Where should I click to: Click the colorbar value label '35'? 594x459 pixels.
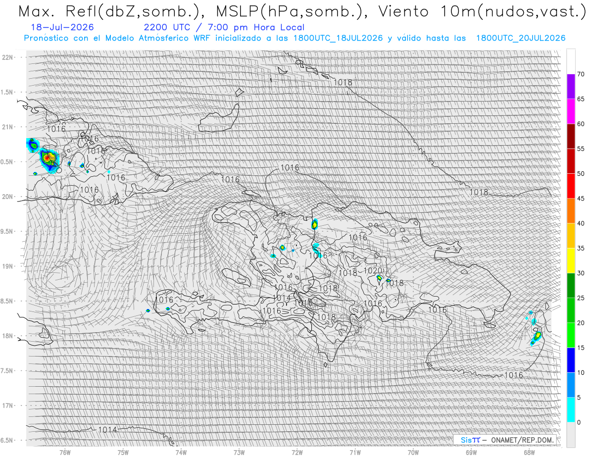[581, 248]
